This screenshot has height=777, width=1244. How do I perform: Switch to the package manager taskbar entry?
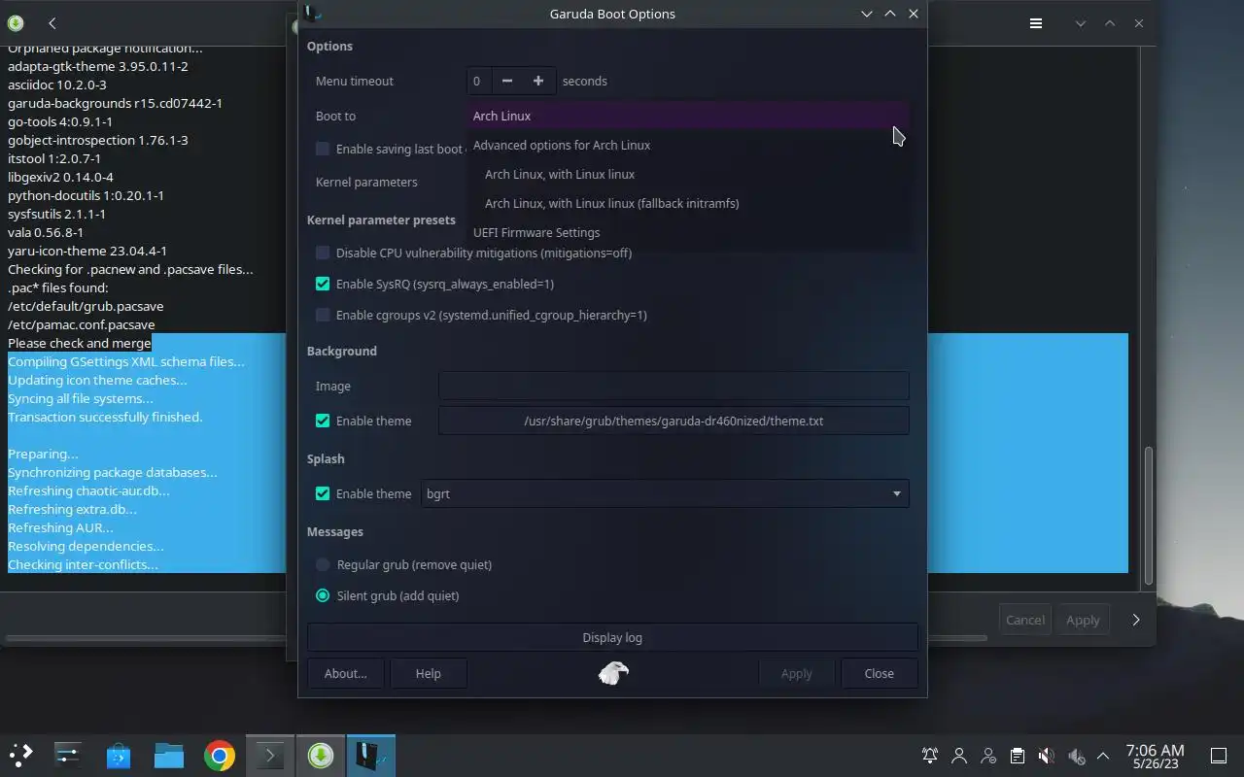[320, 755]
